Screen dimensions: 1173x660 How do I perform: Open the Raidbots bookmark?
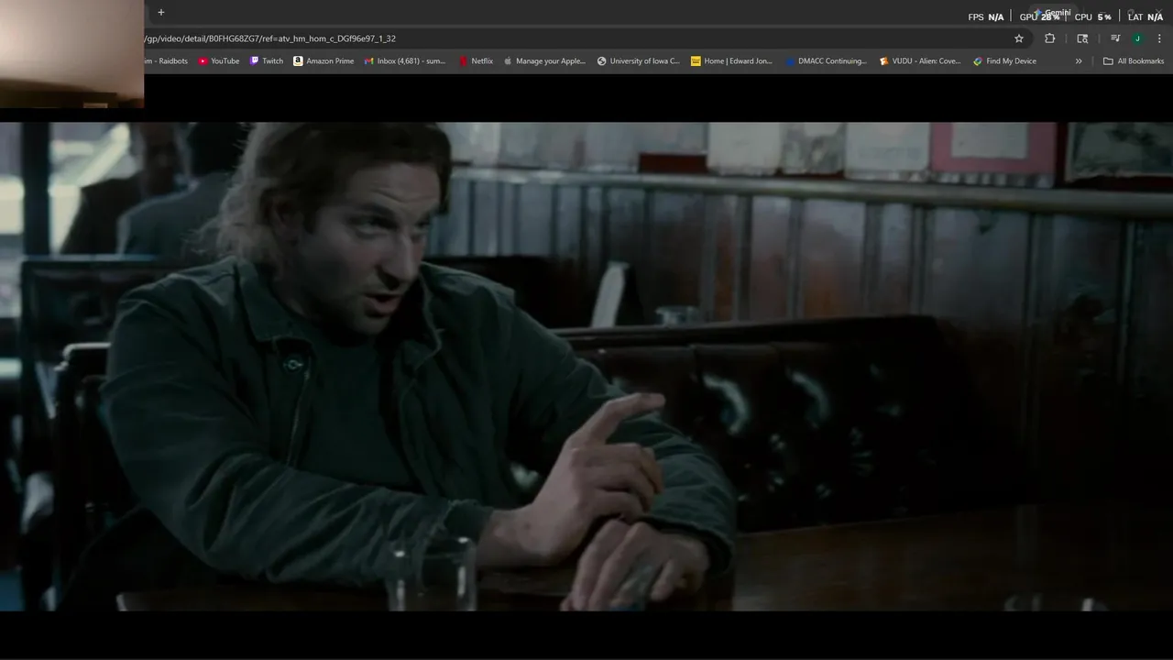point(166,61)
